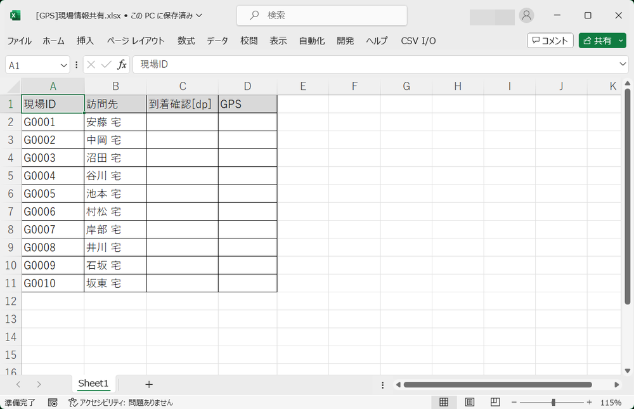Click the Excel app icon in title bar
634x409 pixels.
[15, 15]
